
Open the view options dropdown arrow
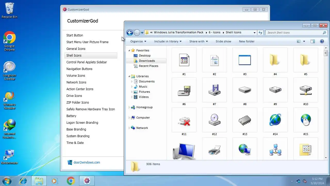pos(304,41)
